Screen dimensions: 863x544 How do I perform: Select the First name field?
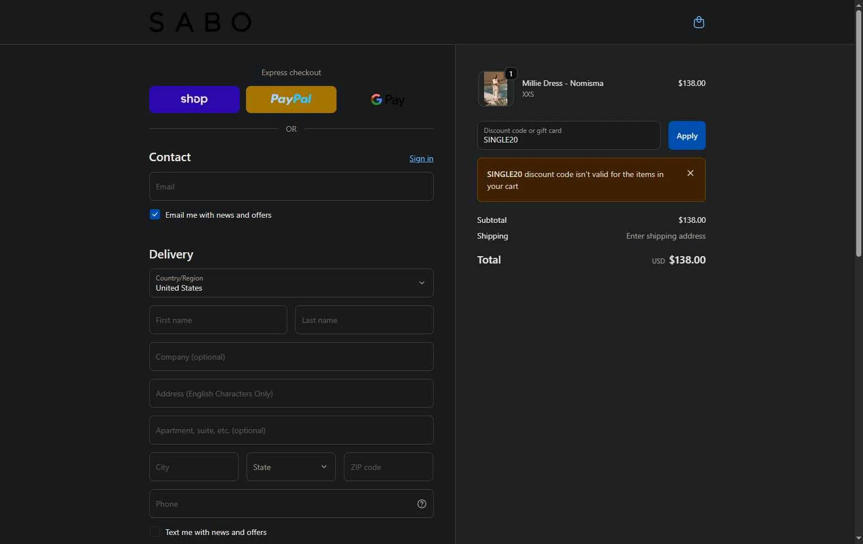218,320
